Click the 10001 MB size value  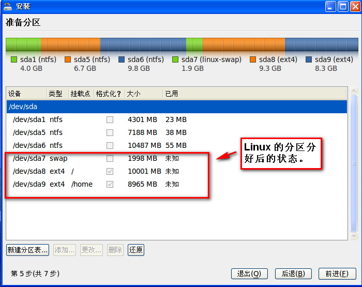(x=144, y=171)
